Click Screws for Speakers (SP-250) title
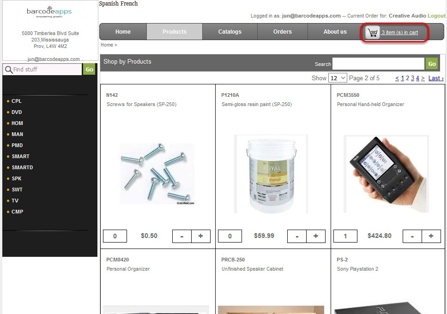The width and height of the screenshot is (447, 314). (141, 105)
